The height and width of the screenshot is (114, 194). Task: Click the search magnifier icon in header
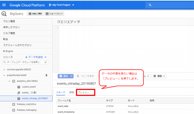tap(150, 5)
